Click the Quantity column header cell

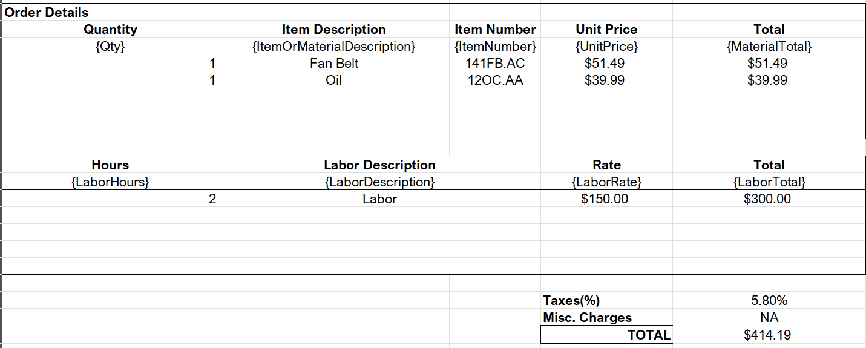110,29
